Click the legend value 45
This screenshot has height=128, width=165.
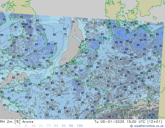34,126
